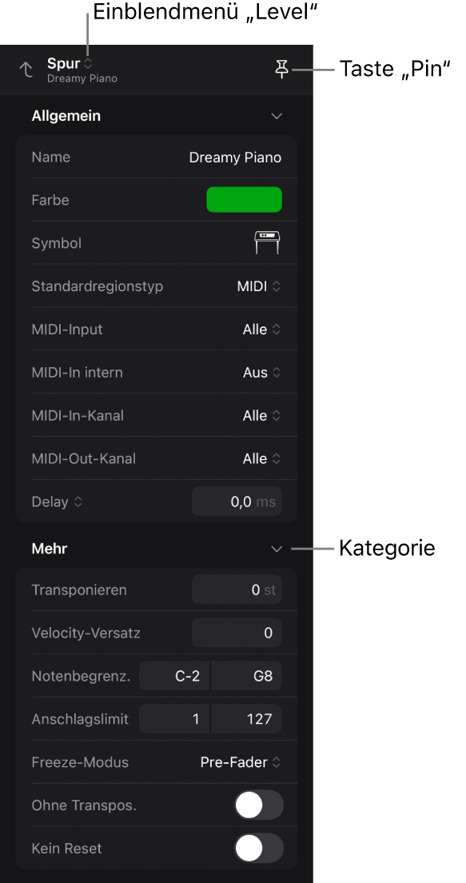Open the MIDI-Input Alle dropdown

tap(261, 330)
